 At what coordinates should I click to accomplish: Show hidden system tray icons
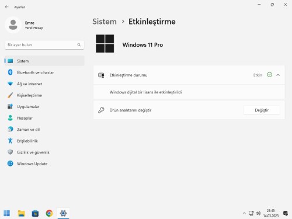(244, 213)
